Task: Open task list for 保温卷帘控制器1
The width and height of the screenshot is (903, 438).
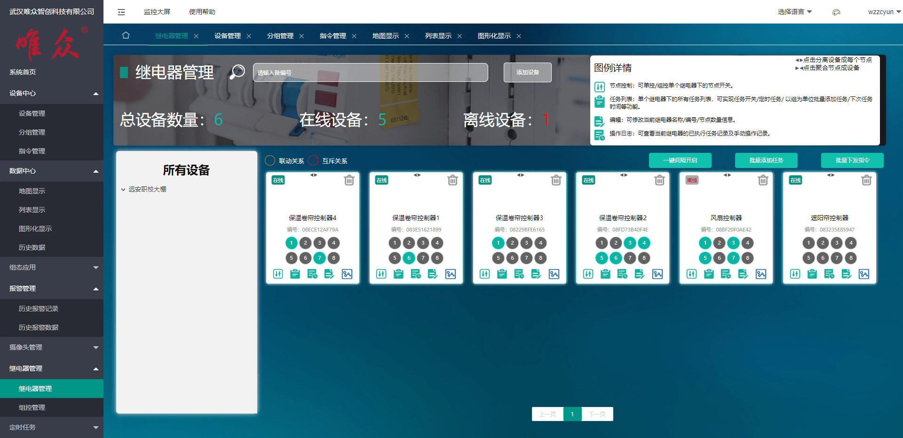Action: pyautogui.click(x=398, y=274)
